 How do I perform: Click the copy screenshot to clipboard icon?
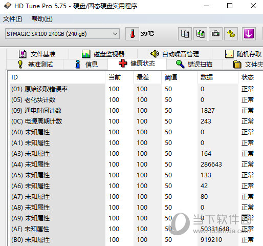[x=200, y=34]
